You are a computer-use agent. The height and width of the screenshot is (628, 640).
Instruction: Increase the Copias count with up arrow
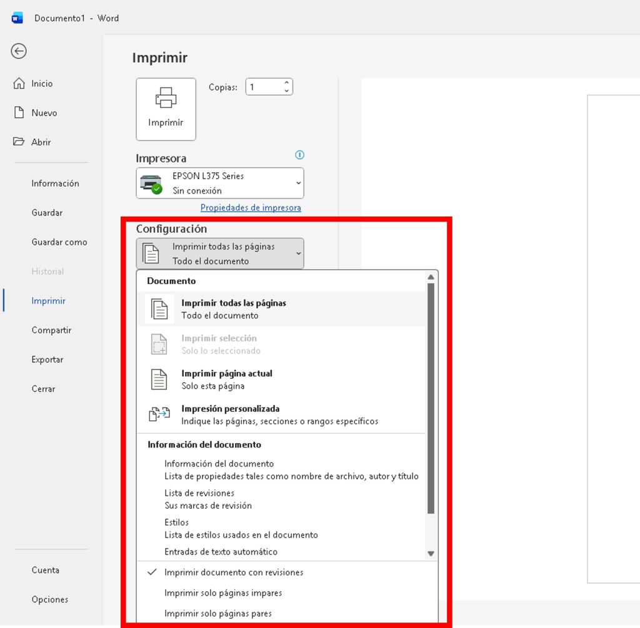(286, 83)
